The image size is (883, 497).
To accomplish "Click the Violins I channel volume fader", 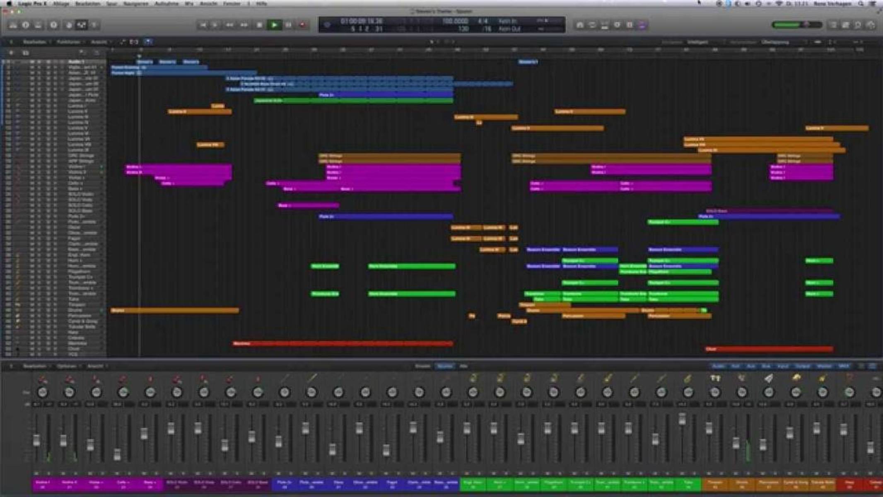I will click(36, 440).
